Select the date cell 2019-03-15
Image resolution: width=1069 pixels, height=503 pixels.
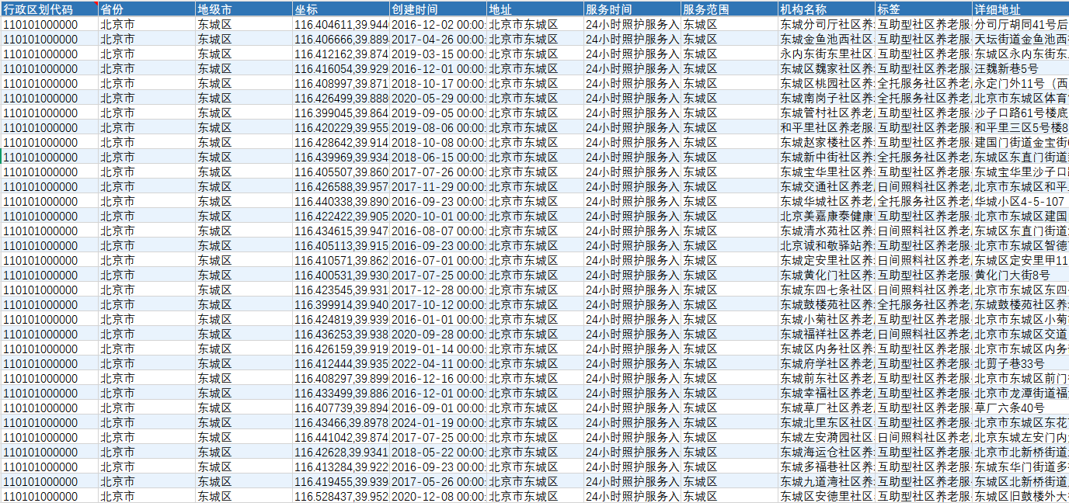pos(437,54)
